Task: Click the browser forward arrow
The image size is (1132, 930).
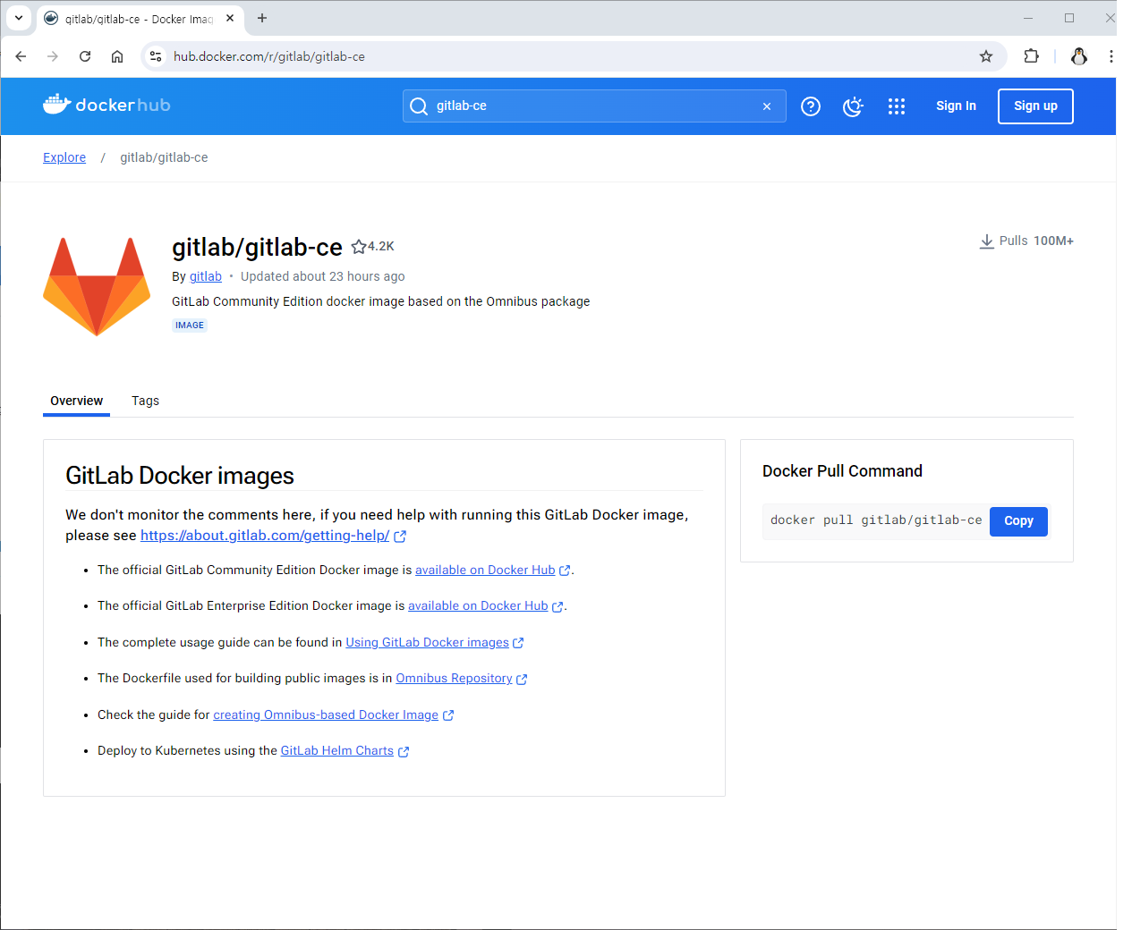Action: click(53, 56)
